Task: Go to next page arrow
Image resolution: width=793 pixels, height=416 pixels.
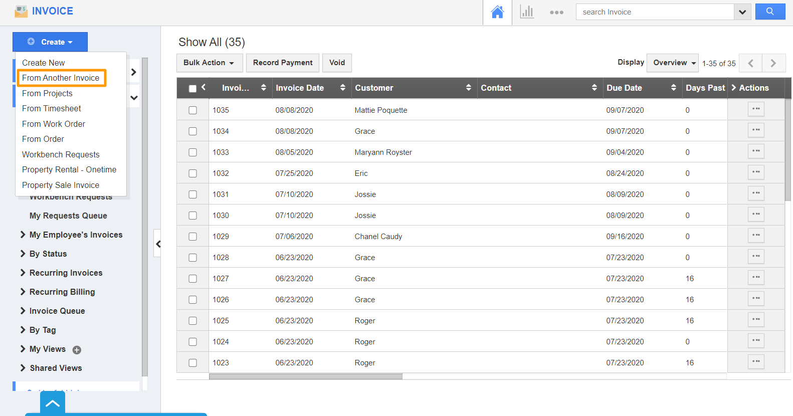Action: click(x=773, y=63)
